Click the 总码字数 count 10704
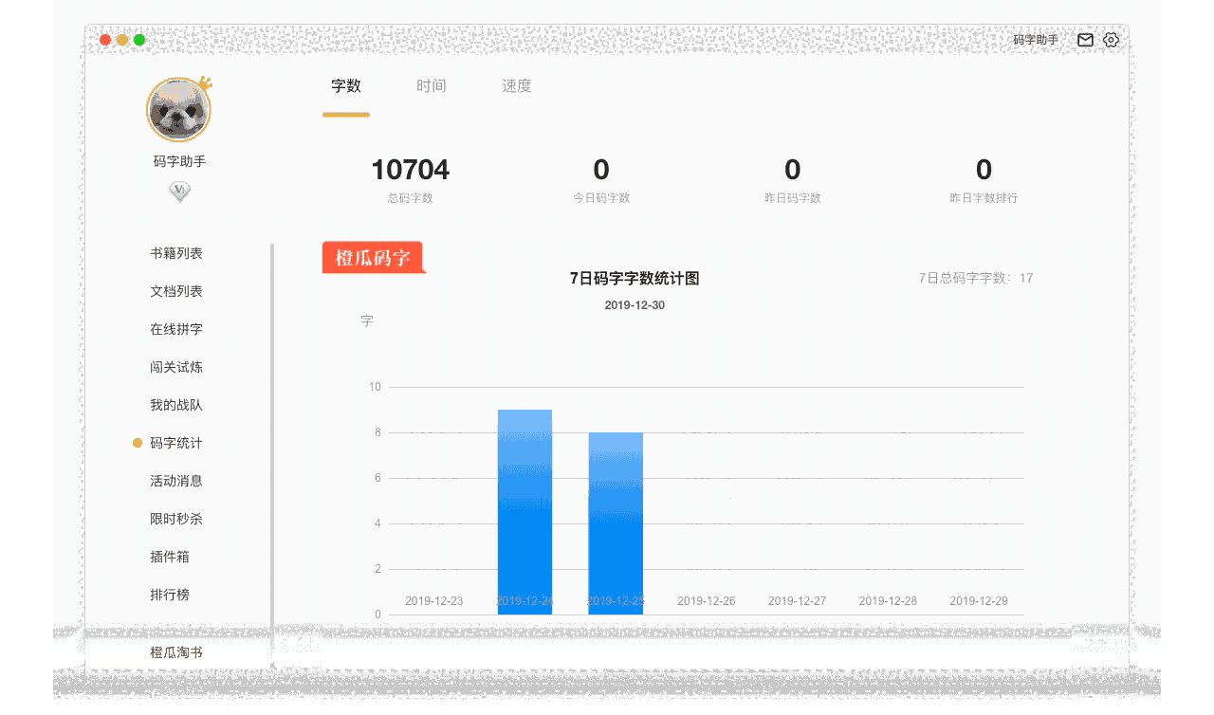This screenshot has height=715, width=1214. coord(411,170)
